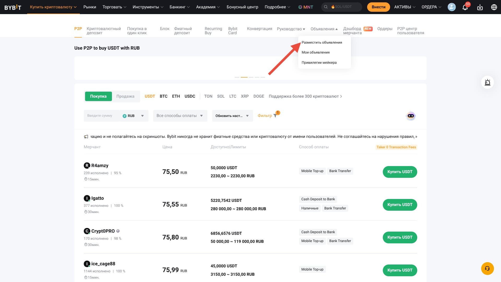Switch to Продажа toggle
The image size is (501, 282).
point(125,96)
